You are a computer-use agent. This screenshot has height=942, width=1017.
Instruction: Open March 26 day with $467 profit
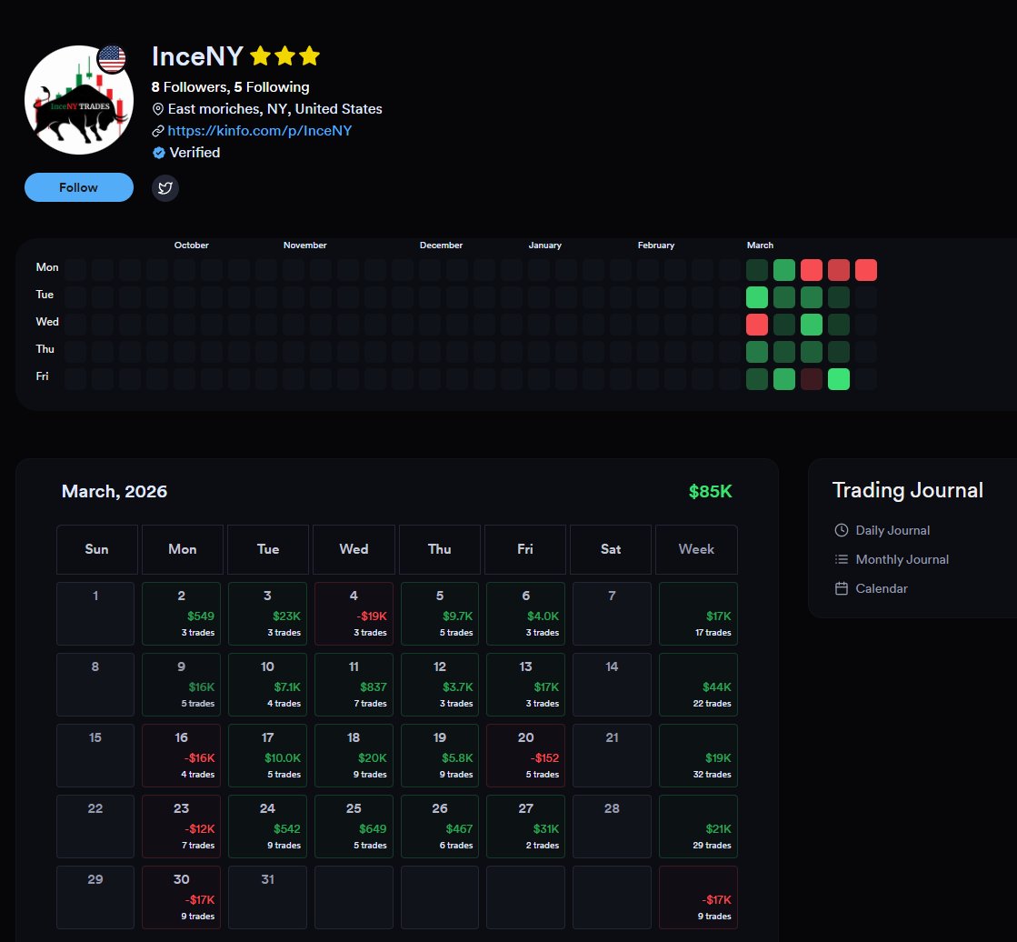click(440, 827)
